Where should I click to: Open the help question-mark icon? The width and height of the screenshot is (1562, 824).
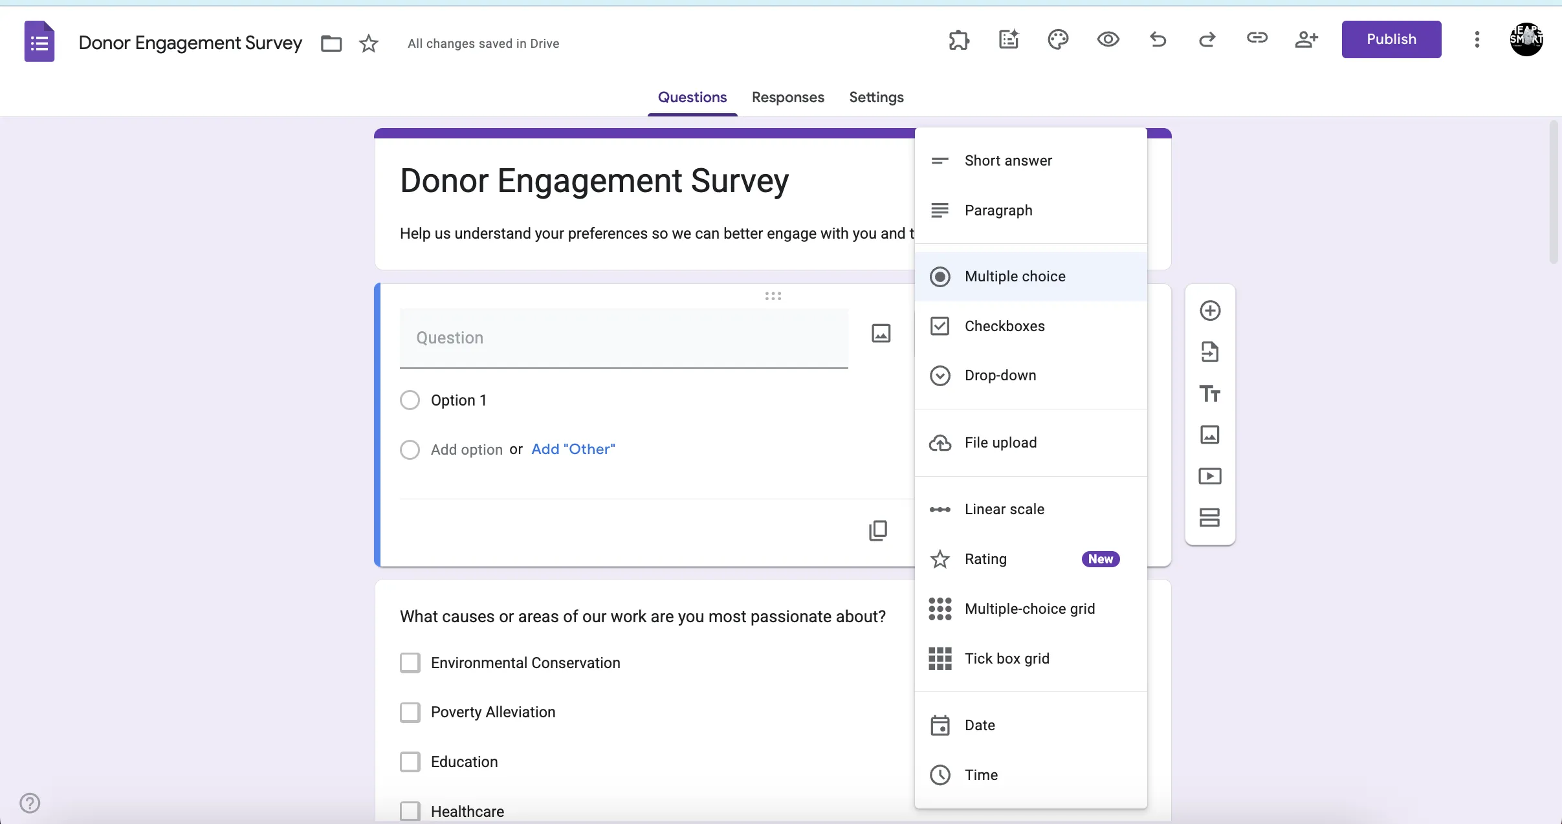pos(30,803)
